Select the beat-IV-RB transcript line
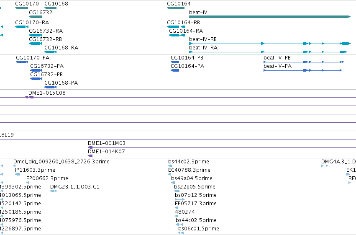This screenshot has width=356, height=235. coord(270,44)
